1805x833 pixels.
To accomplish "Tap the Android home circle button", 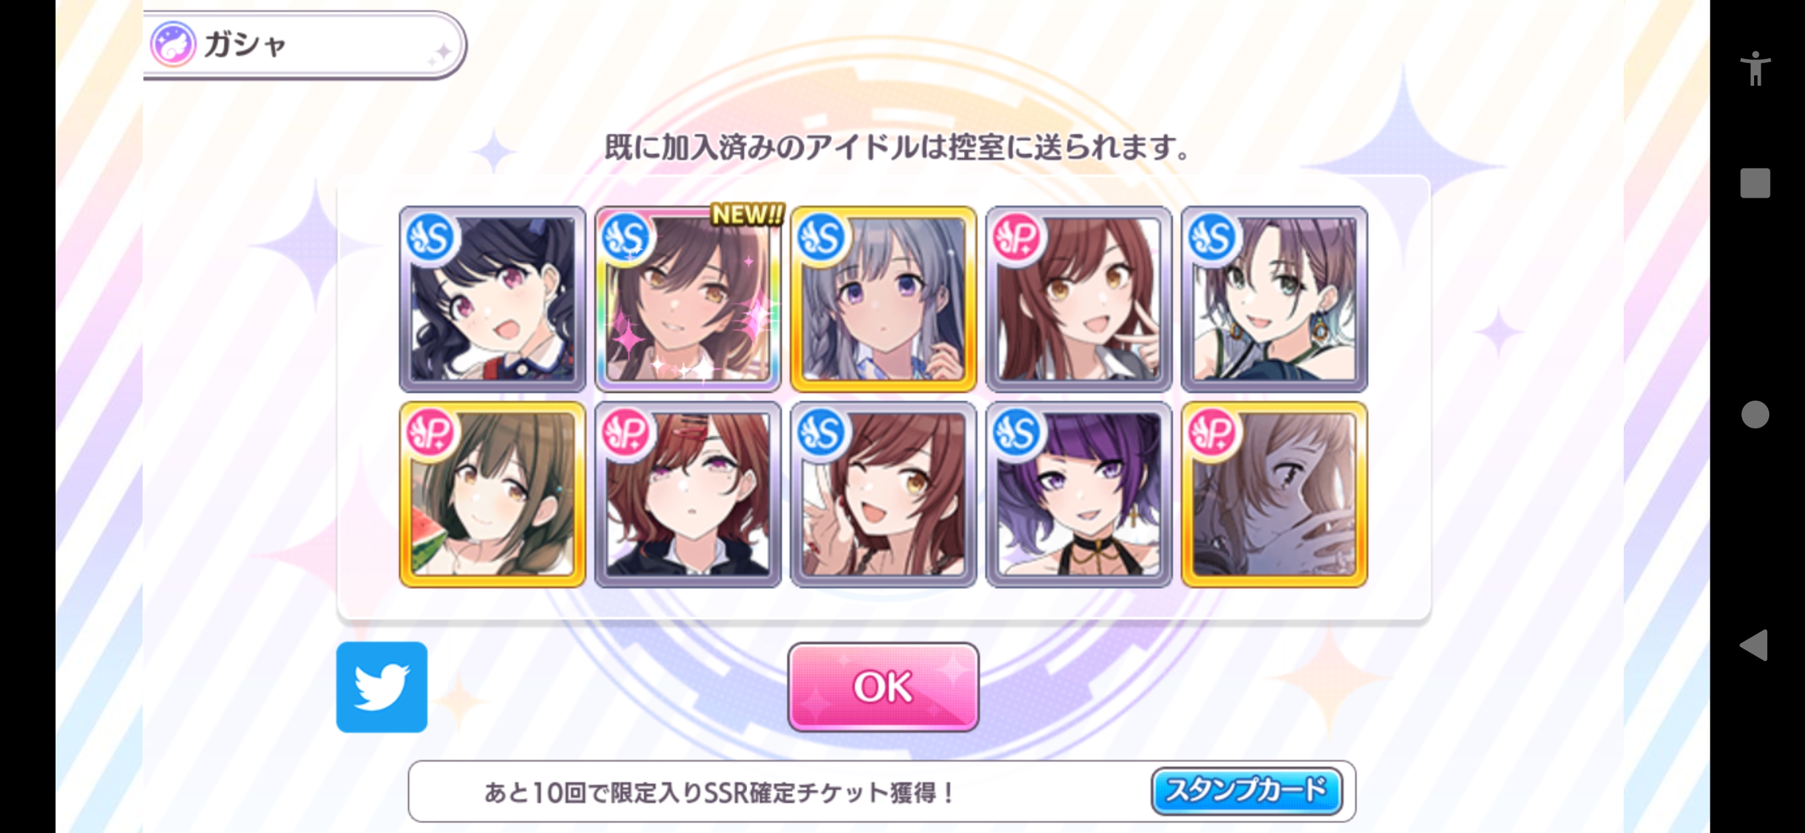I will (1755, 414).
